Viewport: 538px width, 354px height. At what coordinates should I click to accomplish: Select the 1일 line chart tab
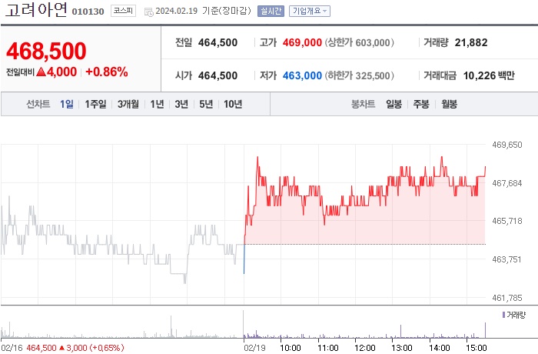point(67,104)
